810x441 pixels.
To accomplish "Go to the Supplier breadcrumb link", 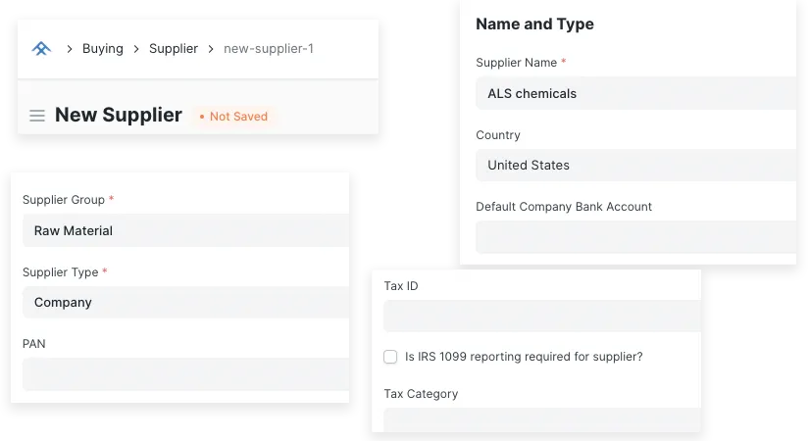I will (174, 48).
